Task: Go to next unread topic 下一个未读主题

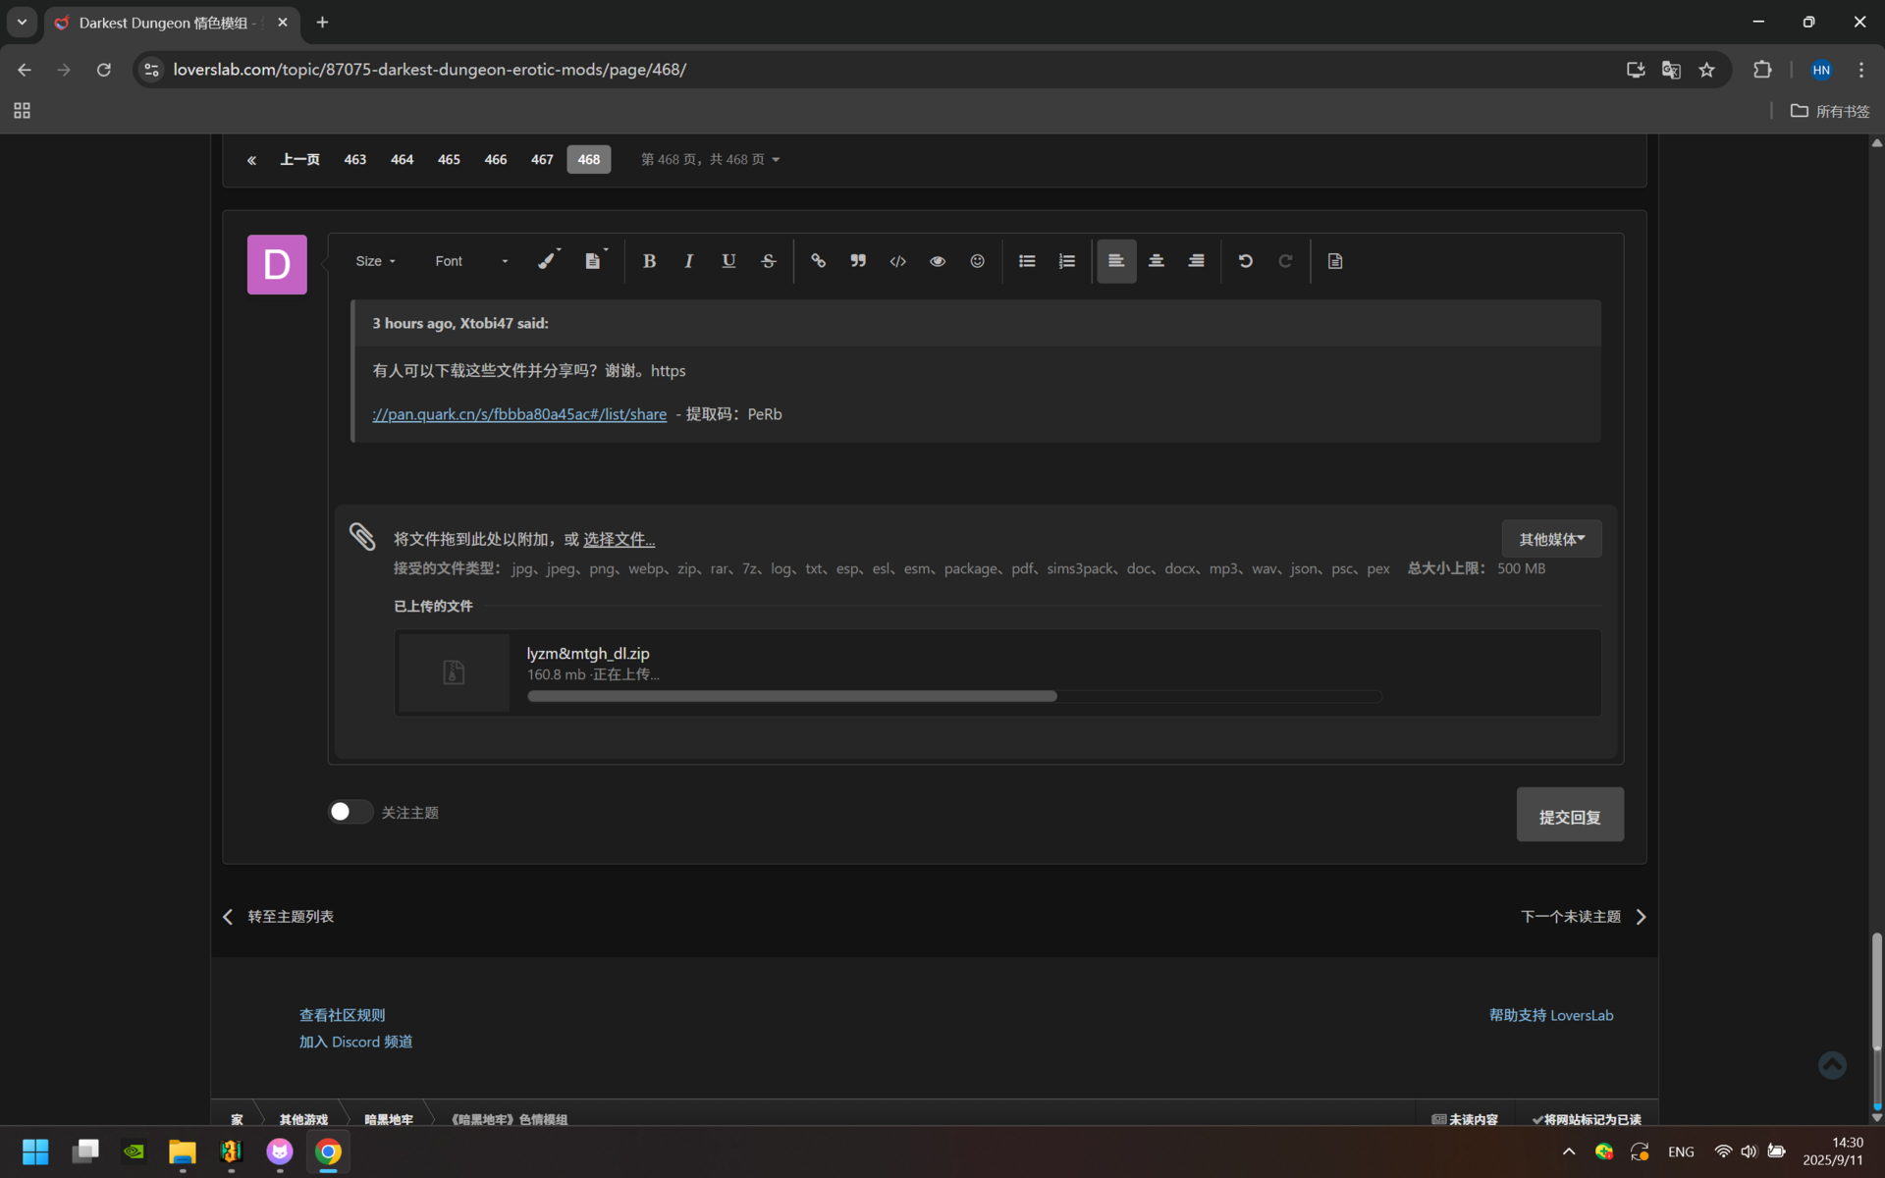Action: coord(1583,916)
